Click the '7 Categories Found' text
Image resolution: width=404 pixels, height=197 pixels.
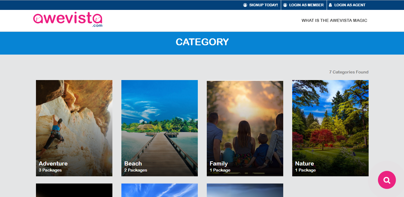click(x=349, y=72)
